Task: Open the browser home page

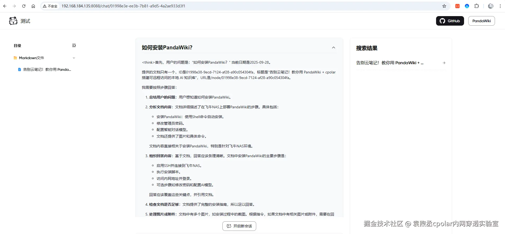Action: tap(33, 6)
